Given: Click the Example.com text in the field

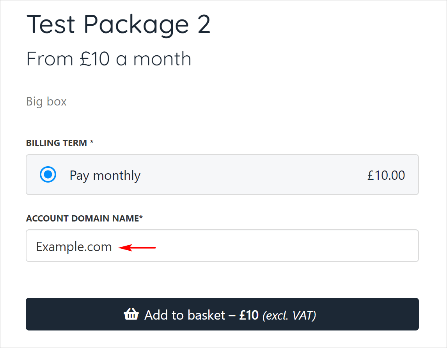Looking at the screenshot, I should tap(74, 247).
